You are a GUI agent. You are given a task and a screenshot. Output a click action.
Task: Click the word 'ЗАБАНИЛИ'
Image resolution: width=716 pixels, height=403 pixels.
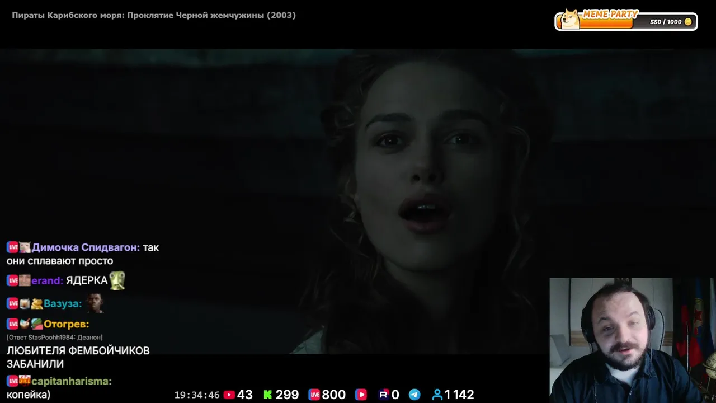[x=35, y=364]
